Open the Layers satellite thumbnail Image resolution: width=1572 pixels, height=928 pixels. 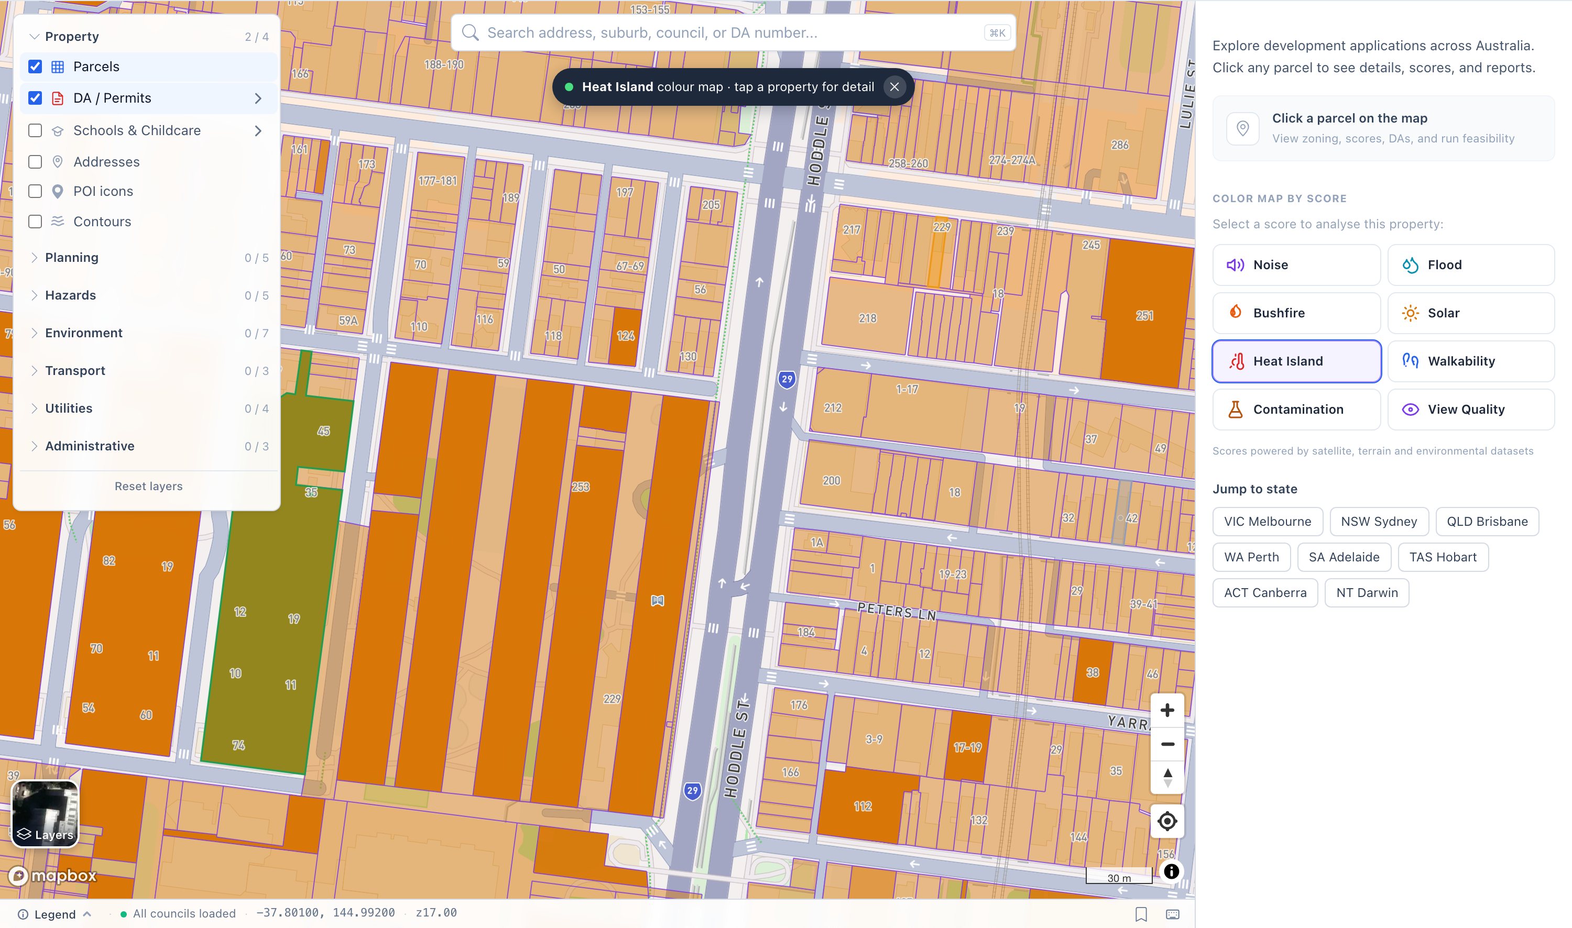pyautogui.click(x=46, y=813)
